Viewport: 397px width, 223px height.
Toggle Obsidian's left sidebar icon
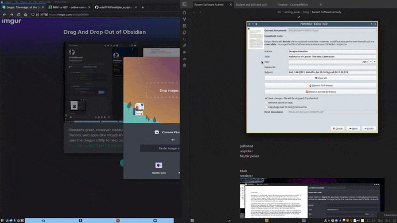tap(184, 5)
